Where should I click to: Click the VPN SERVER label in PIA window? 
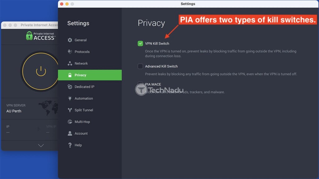(x=16, y=105)
